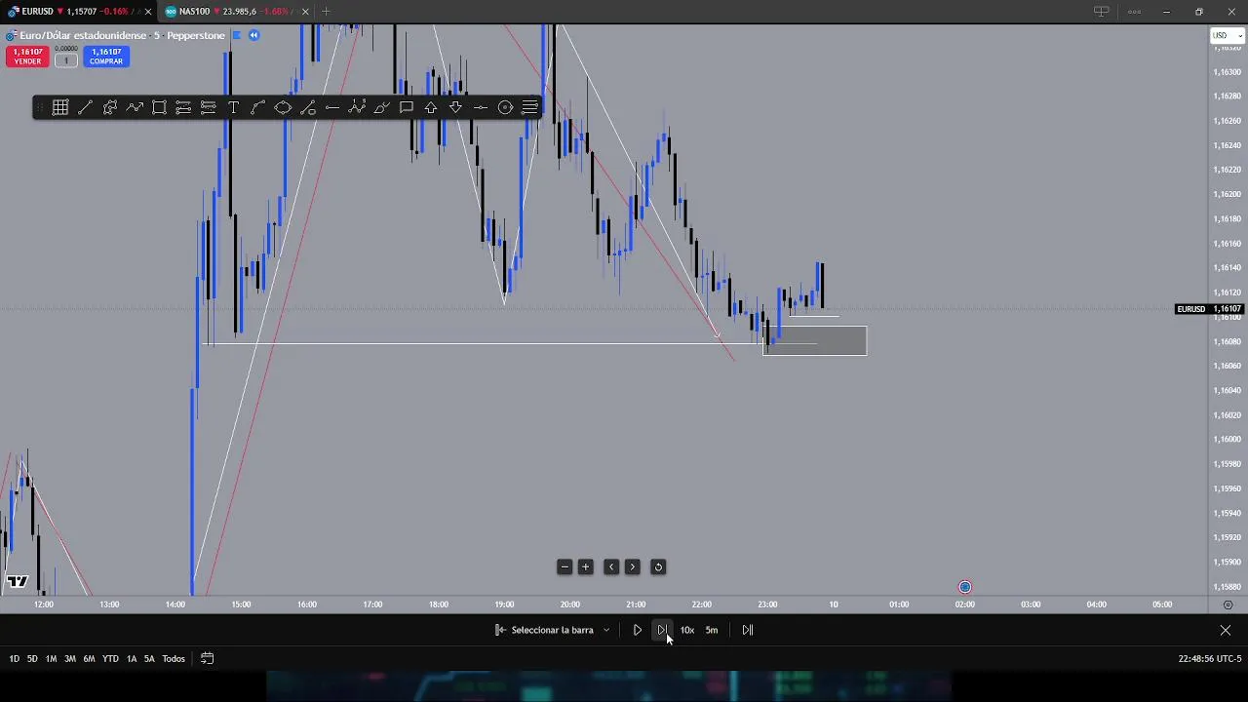
Task: Click the chart settings gear at axis corner
Action: 1228,604
